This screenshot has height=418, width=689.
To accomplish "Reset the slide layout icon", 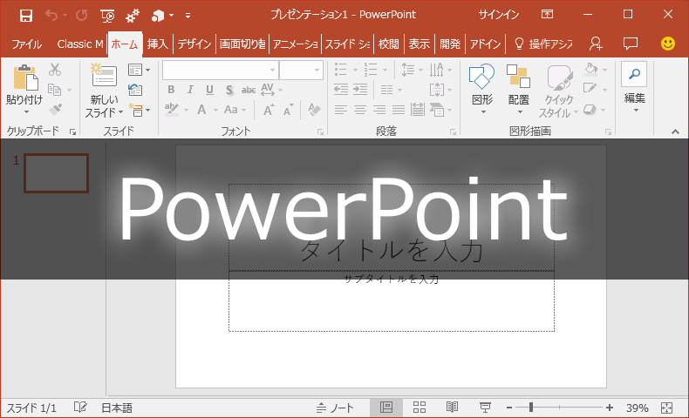I will coord(135,90).
